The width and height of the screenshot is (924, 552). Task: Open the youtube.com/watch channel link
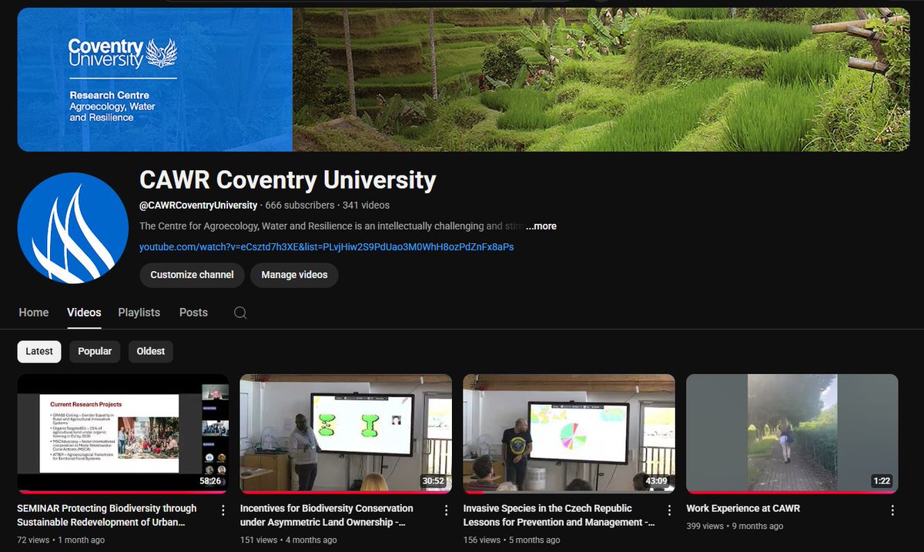326,247
